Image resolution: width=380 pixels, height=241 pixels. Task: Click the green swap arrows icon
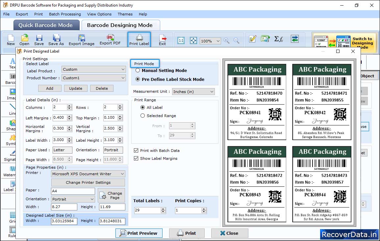click(x=295, y=39)
